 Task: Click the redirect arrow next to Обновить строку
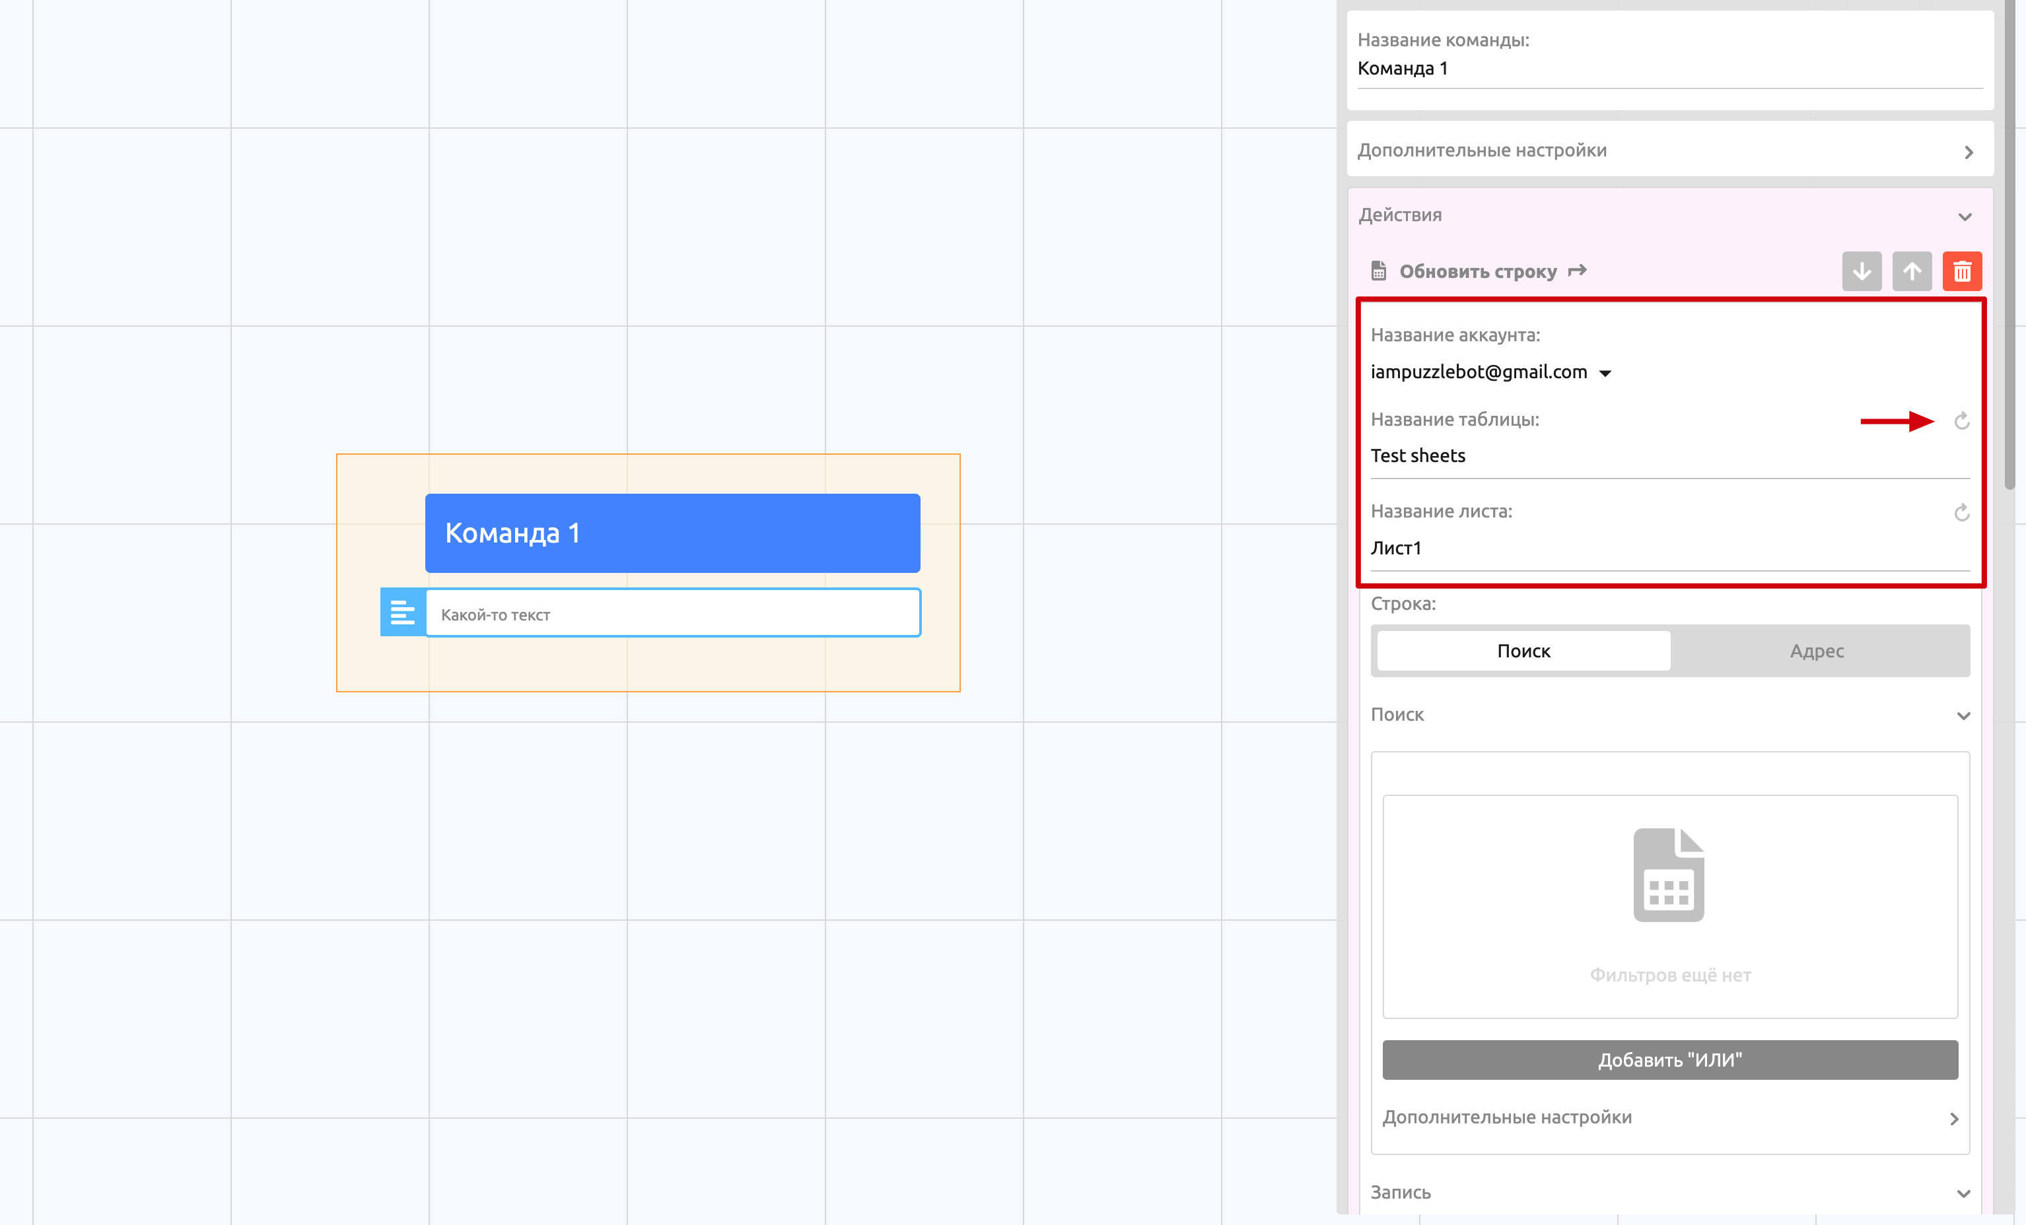coord(1576,271)
